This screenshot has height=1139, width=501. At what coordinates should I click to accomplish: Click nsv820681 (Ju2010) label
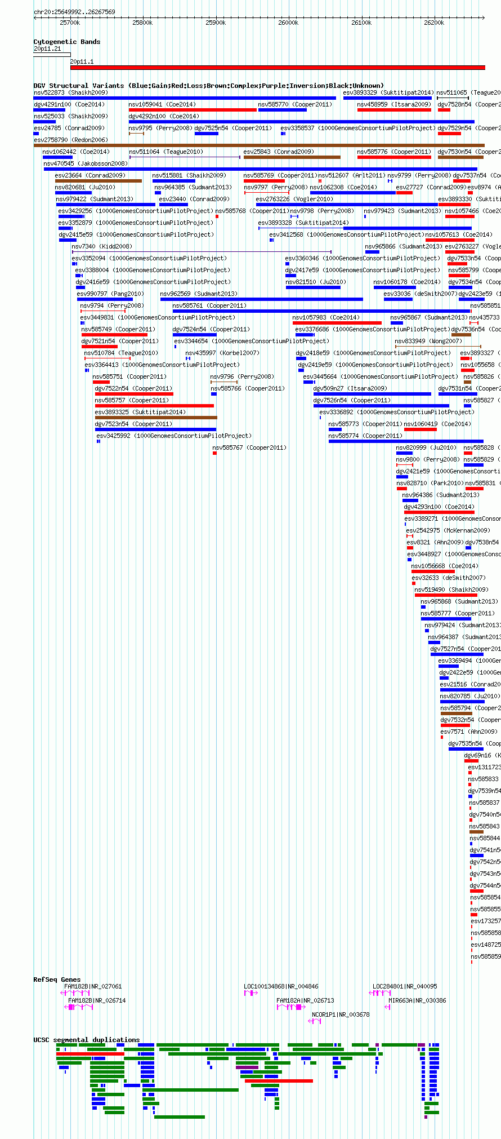tap(85, 187)
